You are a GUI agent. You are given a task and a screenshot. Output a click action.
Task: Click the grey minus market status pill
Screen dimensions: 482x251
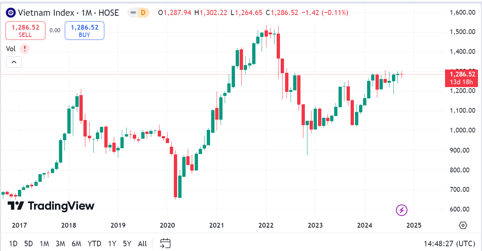(133, 13)
